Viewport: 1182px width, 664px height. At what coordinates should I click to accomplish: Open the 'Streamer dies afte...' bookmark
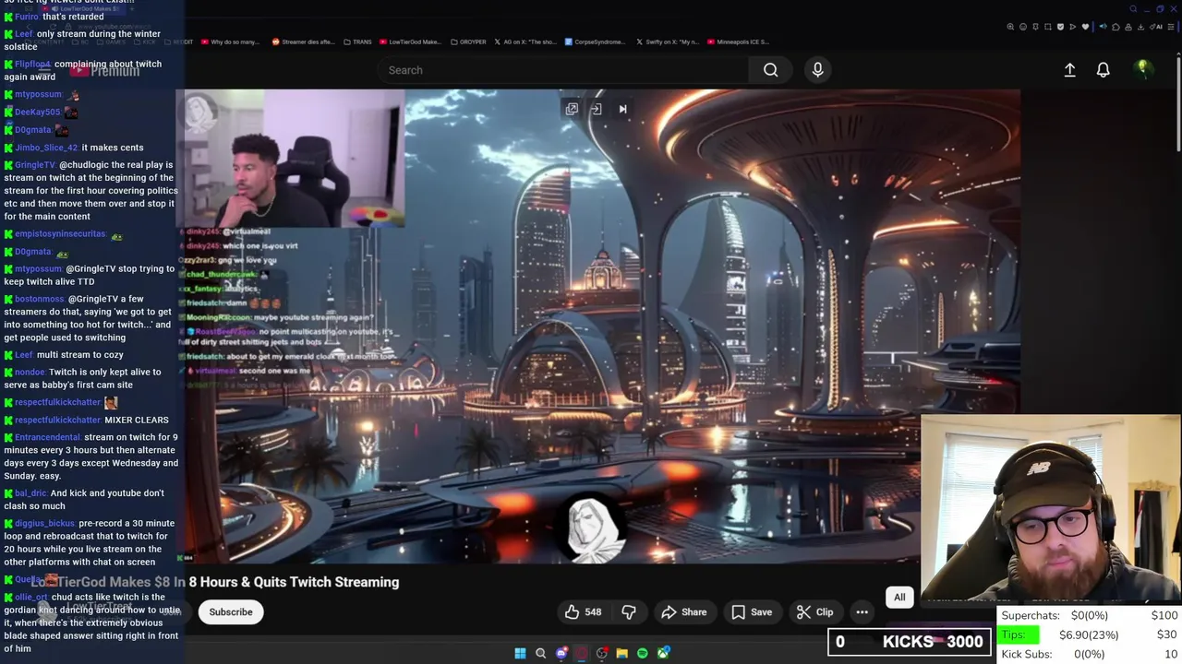303,41
